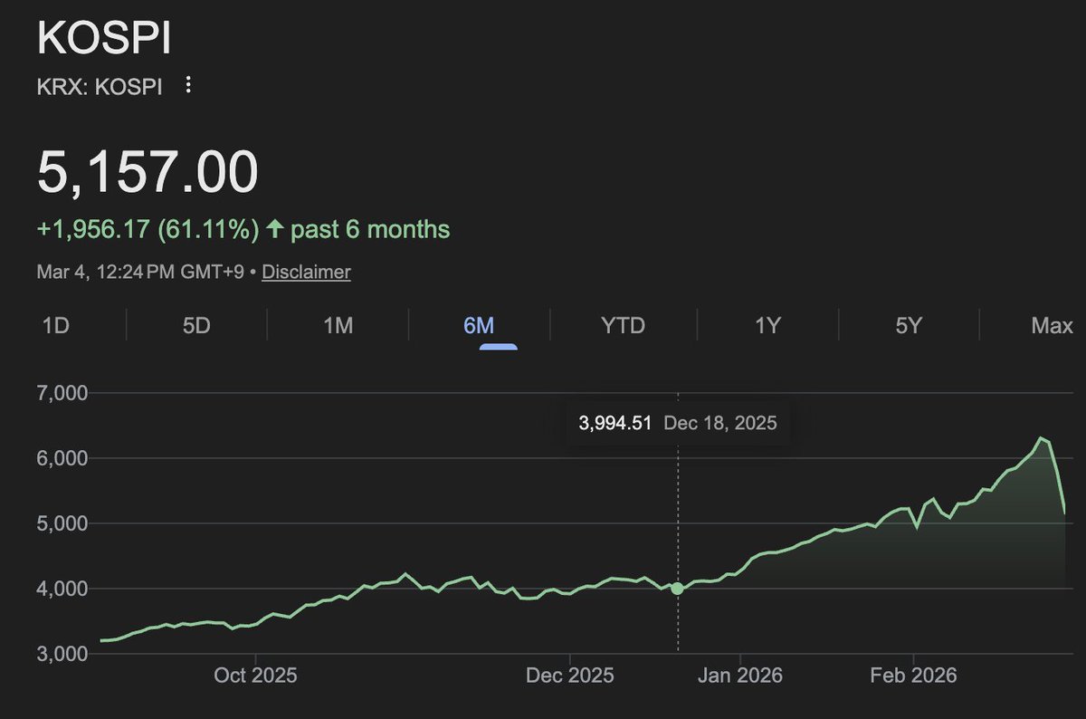Click the 5,157.00 index price
The image size is (1086, 719).
tap(148, 171)
